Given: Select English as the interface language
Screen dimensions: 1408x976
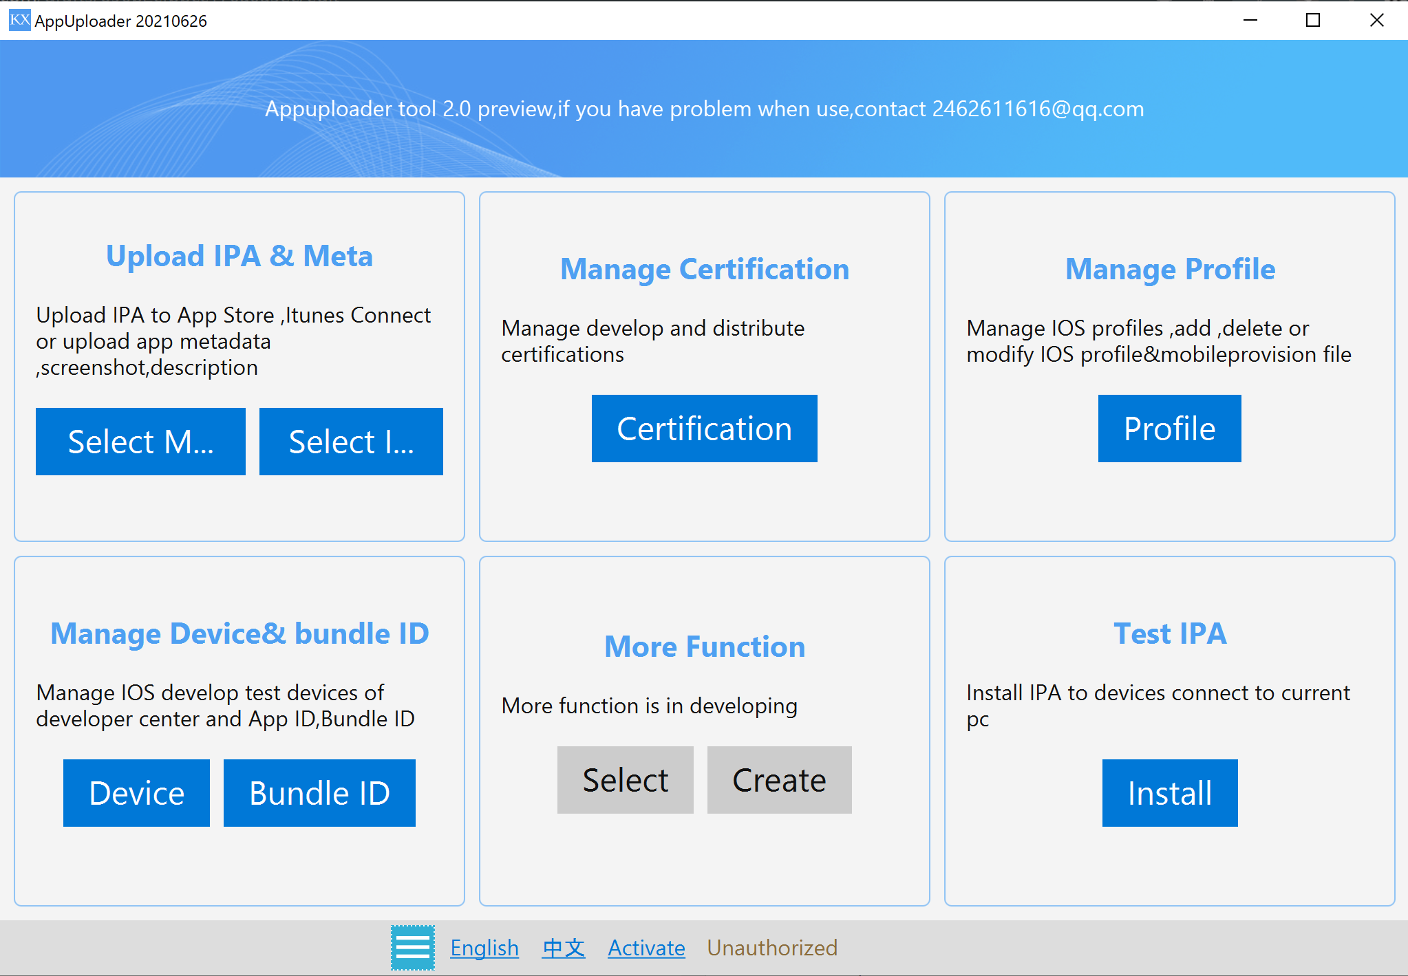Looking at the screenshot, I should [484, 947].
